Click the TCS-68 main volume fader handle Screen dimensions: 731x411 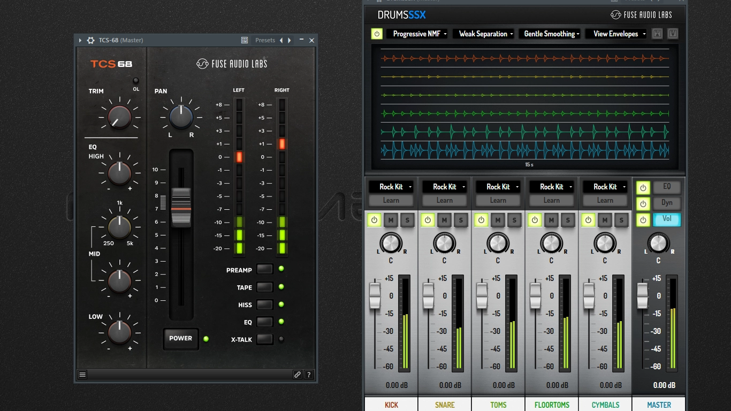point(181,208)
